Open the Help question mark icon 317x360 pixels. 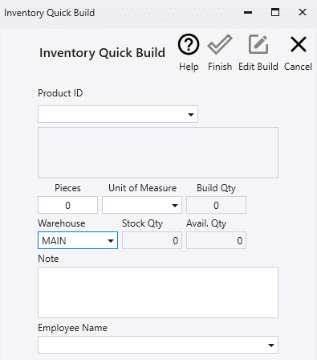(189, 44)
